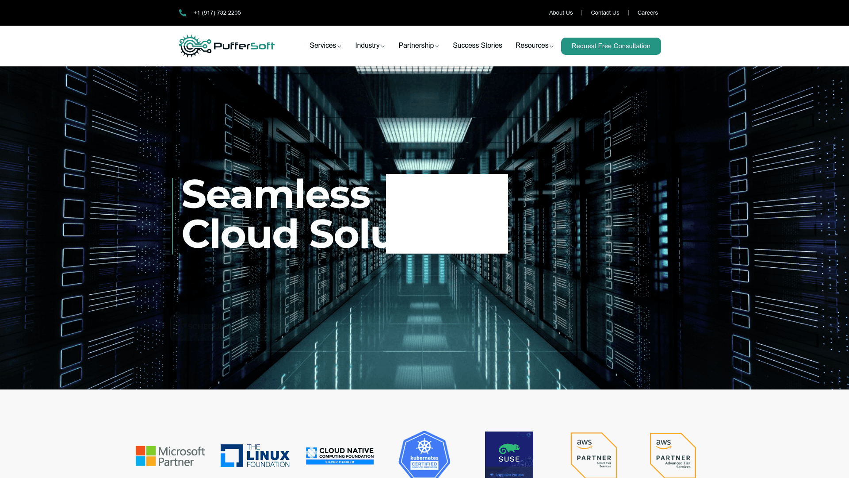This screenshot has width=849, height=478.
Task: Open the Careers link
Action: (x=647, y=12)
